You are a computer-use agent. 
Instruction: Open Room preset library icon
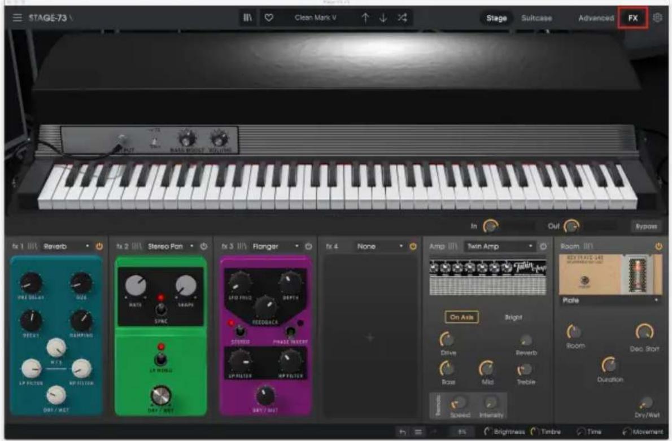(x=588, y=246)
